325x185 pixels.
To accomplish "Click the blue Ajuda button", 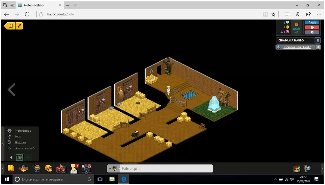I will pos(312,22).
